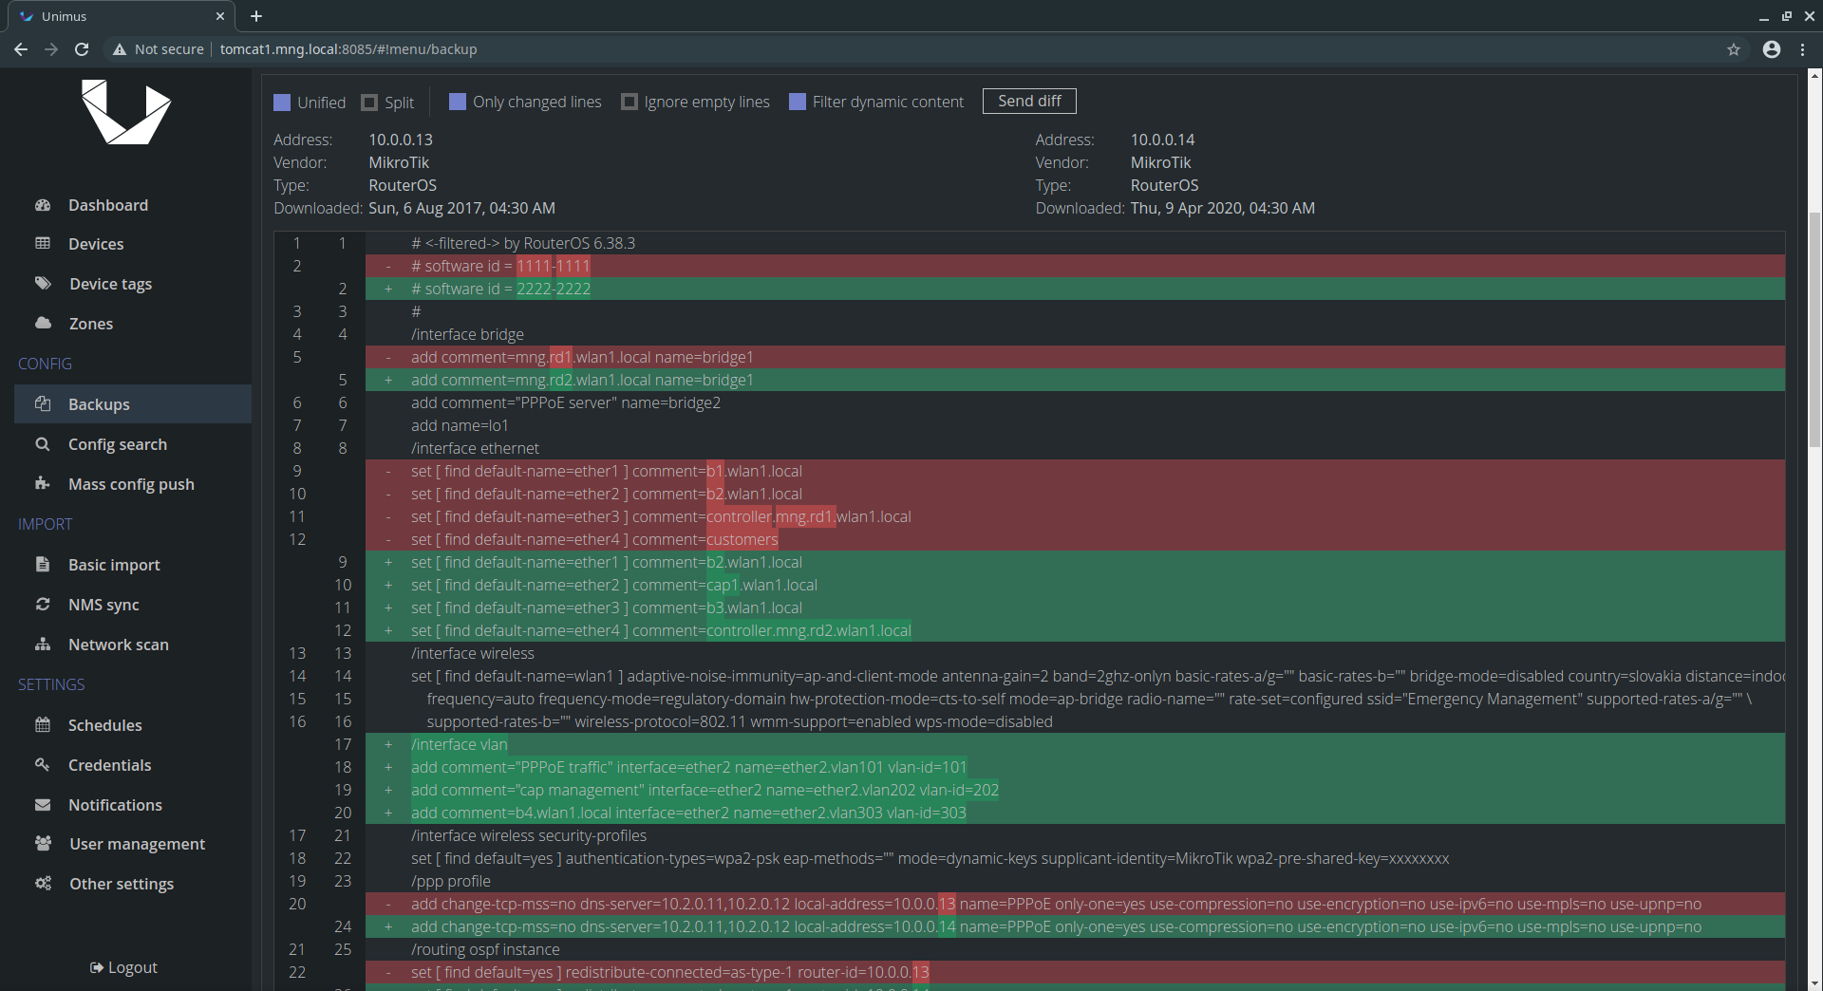
Task: Click the Send diff button
Action: (1029, 101)
